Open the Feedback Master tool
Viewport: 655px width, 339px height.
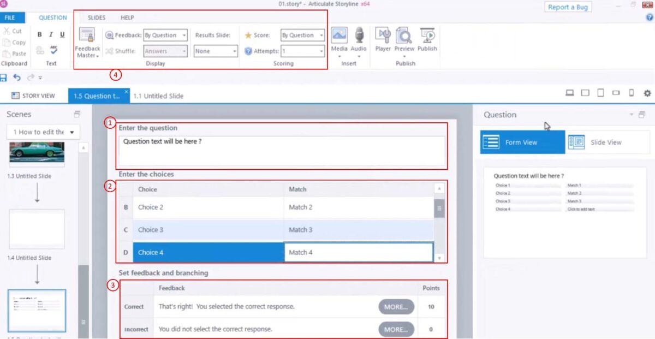coord(86,43)
